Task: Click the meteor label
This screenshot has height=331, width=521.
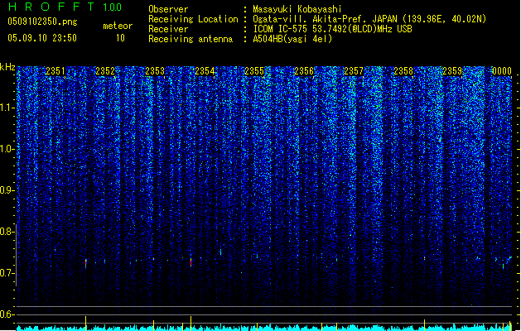Action: (118, 26)
